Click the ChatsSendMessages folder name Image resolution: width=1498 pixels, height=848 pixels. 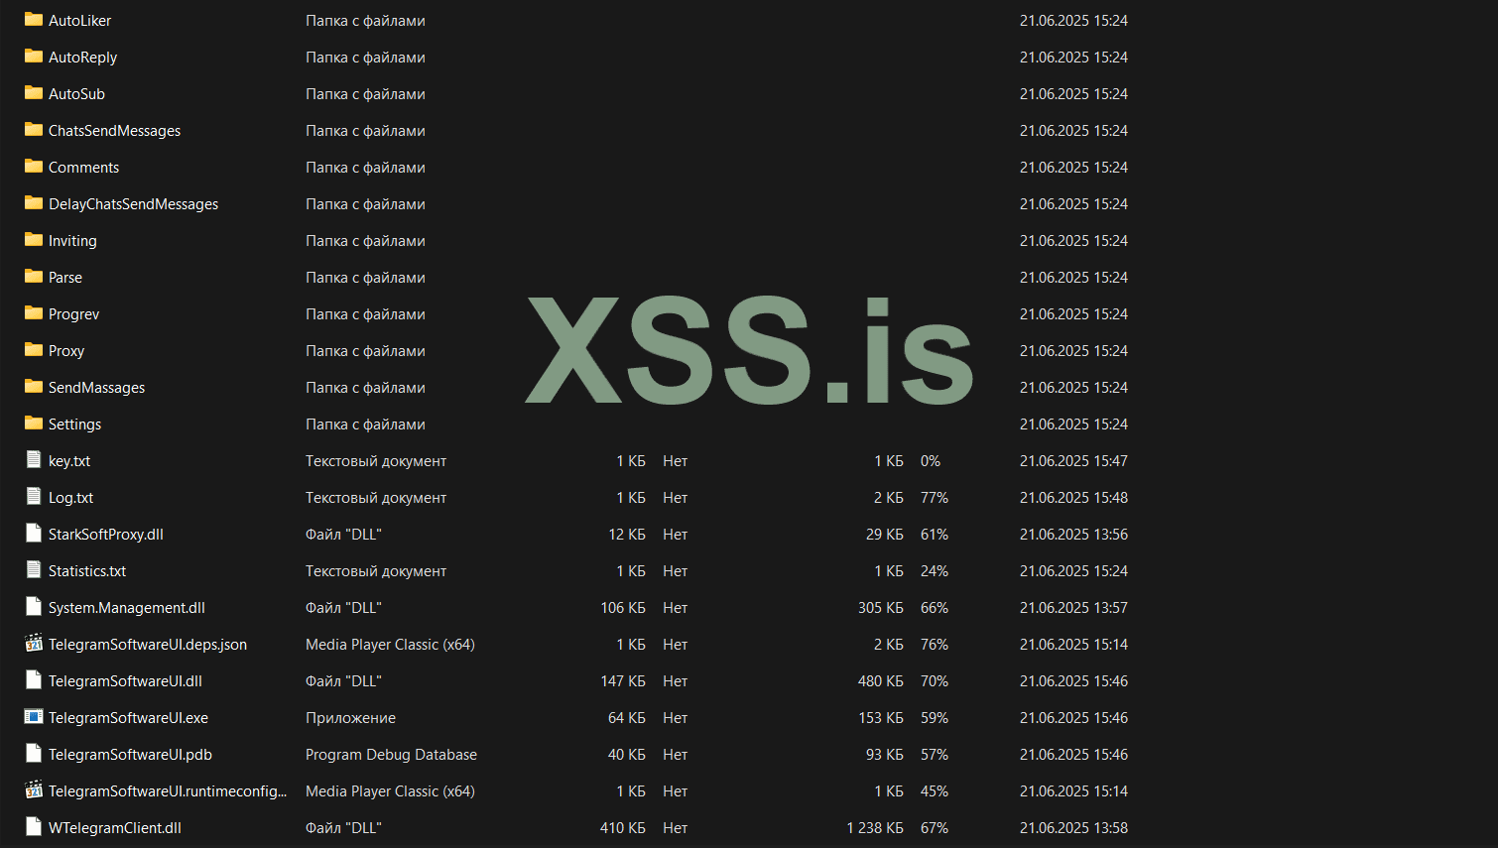pos(114,131)
